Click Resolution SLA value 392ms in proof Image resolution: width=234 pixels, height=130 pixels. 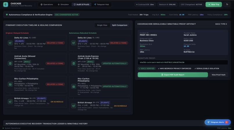coord(142,46)
